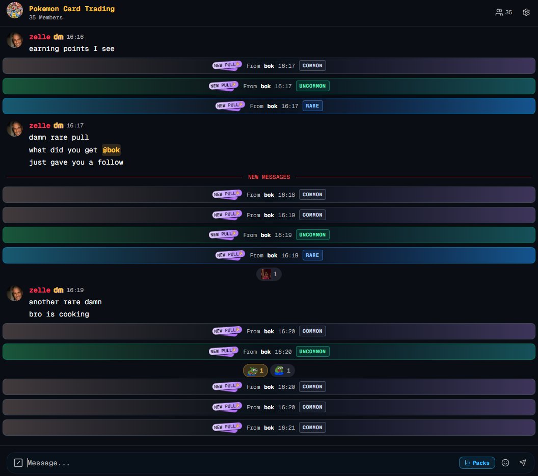
Task: Click the @bok mention
Action: pos(111,150)
